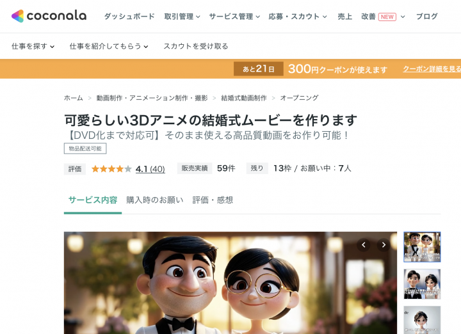View クーポン詳細を見る link
Image resolution: width=461 pixels, height=334 pixels.
432,68
